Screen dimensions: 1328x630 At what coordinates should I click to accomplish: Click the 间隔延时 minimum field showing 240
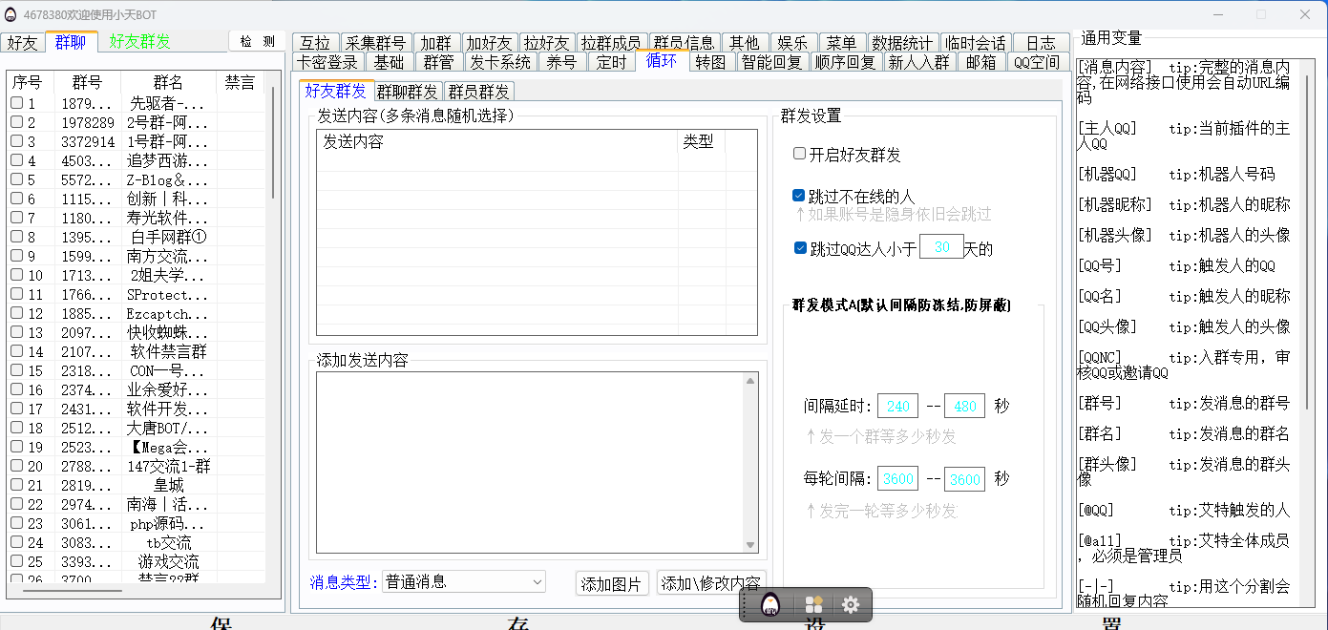897,406
